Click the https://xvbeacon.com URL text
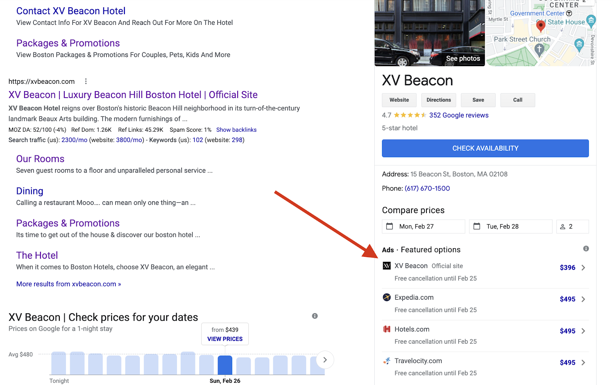Screen dimensions: 613x385 (41, 82)
